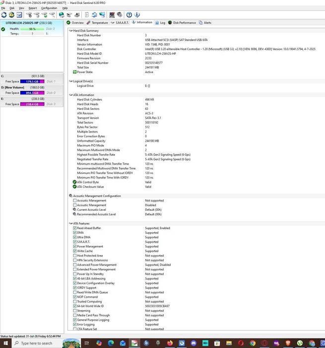Click the Health 98 % bar
The height and width of the screenshot is (348, 325).
click(32, 29)
